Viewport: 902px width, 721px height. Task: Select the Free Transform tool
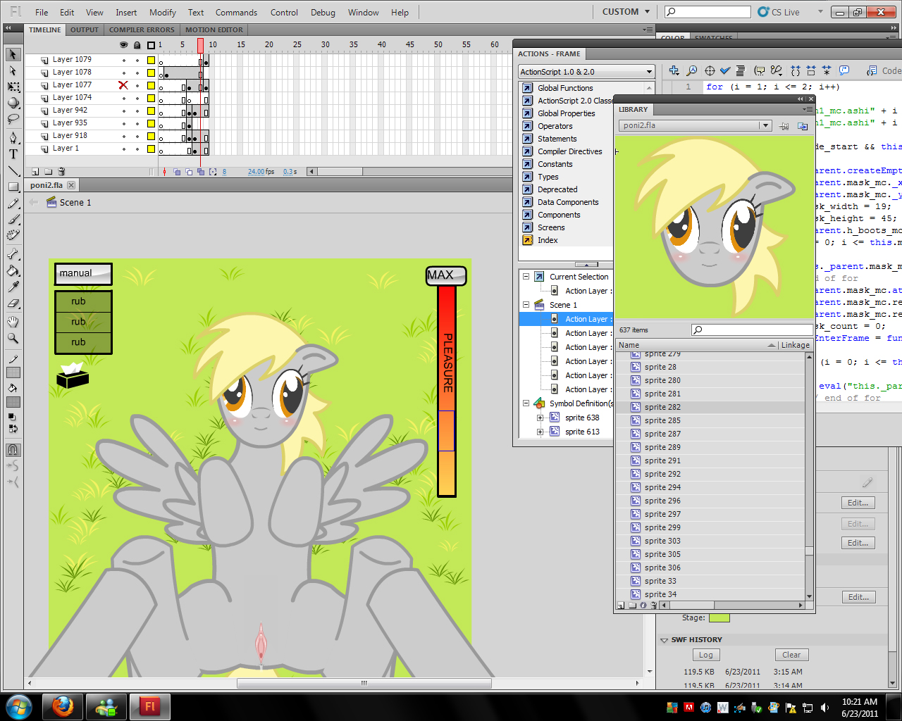[x=13, y=87]
